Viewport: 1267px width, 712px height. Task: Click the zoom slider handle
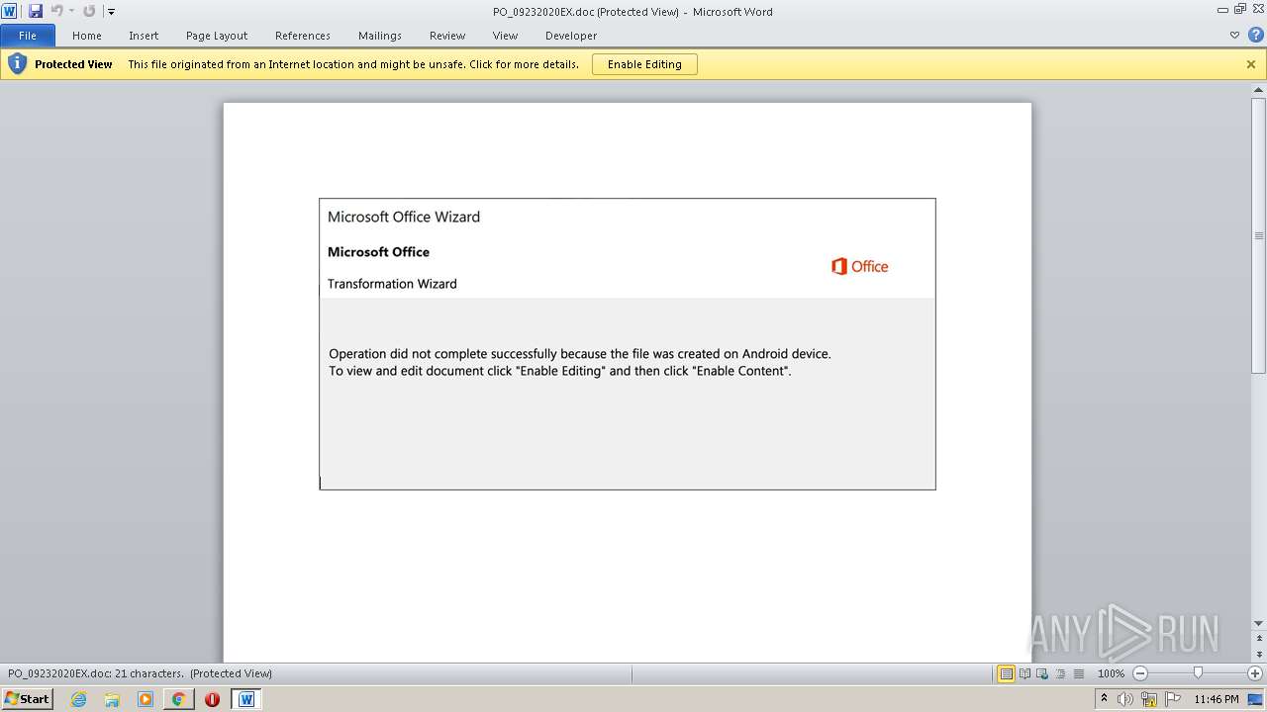1198,673
